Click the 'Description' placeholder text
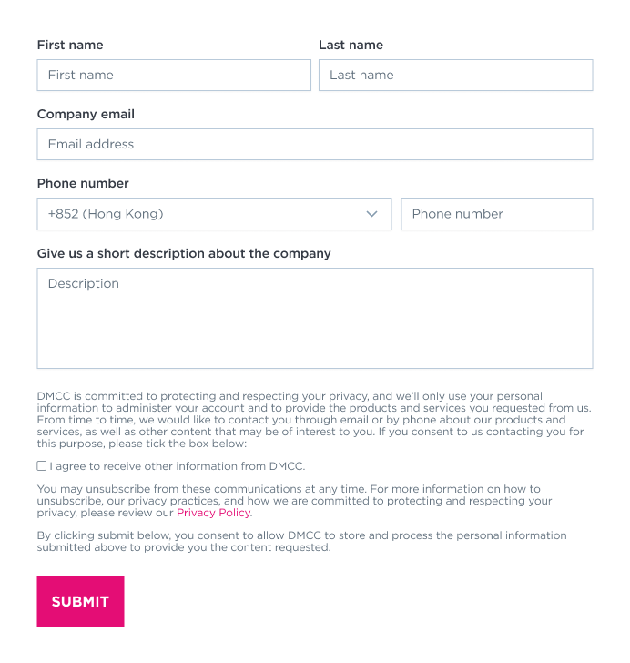The width and height of the screenshot is (630, 663). (84, 283)
